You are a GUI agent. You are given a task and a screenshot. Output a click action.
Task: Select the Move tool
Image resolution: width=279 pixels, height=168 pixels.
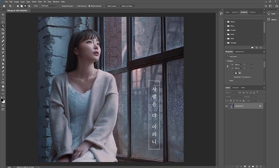click(3, 15)
